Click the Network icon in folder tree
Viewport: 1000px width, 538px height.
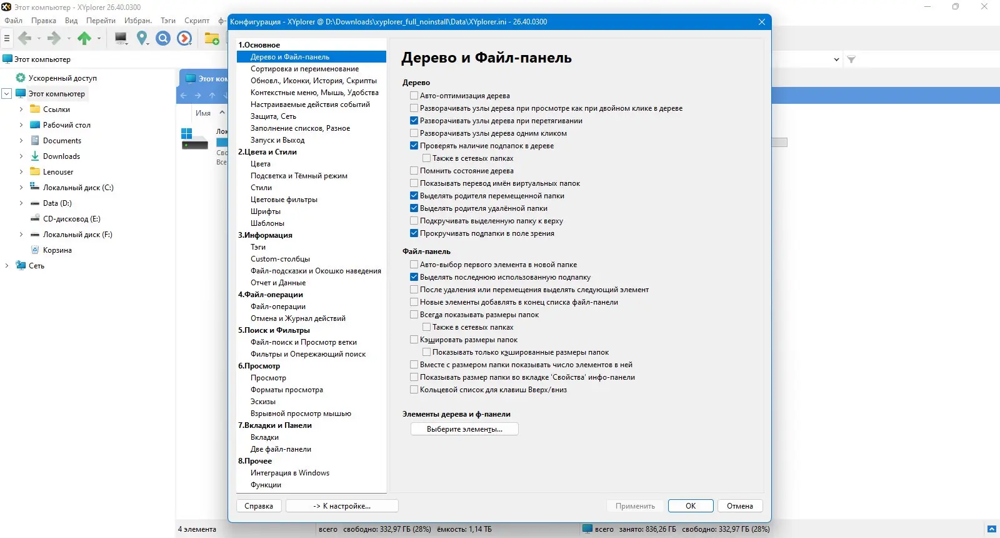[x=21, y=266]
